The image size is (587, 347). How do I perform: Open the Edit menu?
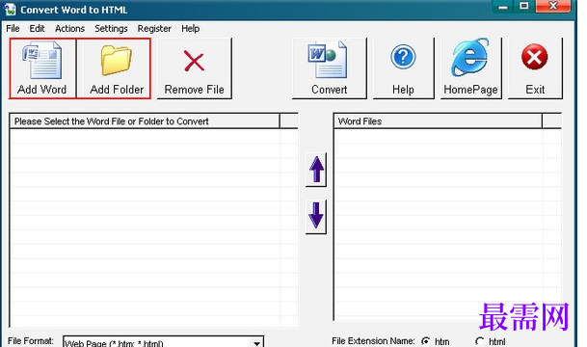click(x=37, y=29)
